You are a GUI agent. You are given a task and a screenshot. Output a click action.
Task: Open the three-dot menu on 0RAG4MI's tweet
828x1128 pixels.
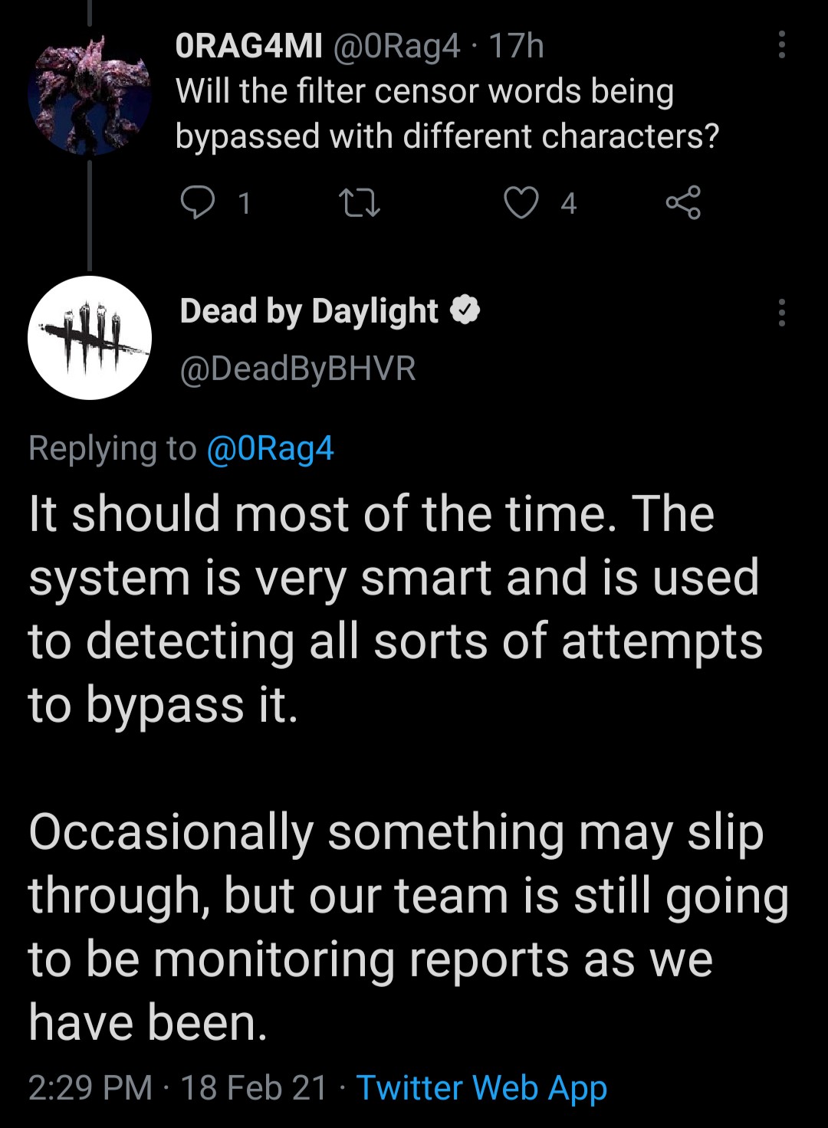click(x=781, y=45)
